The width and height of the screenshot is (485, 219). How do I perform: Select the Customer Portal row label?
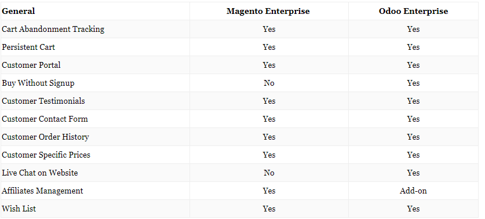click(x=31, y=65)
